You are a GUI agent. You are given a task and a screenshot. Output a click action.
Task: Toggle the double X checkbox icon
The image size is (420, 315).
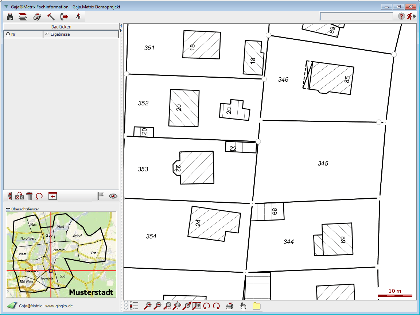pos(10,196)
